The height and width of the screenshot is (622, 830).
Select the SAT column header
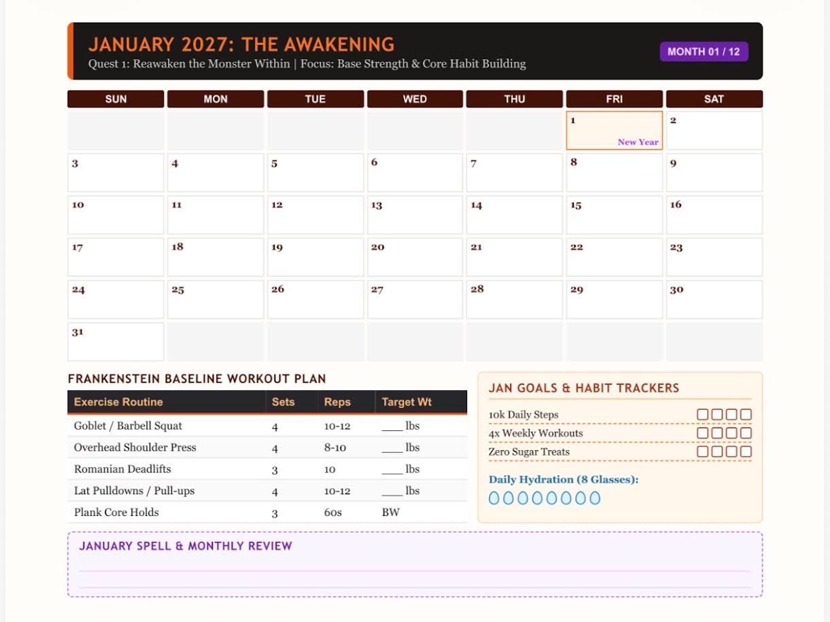714,99
